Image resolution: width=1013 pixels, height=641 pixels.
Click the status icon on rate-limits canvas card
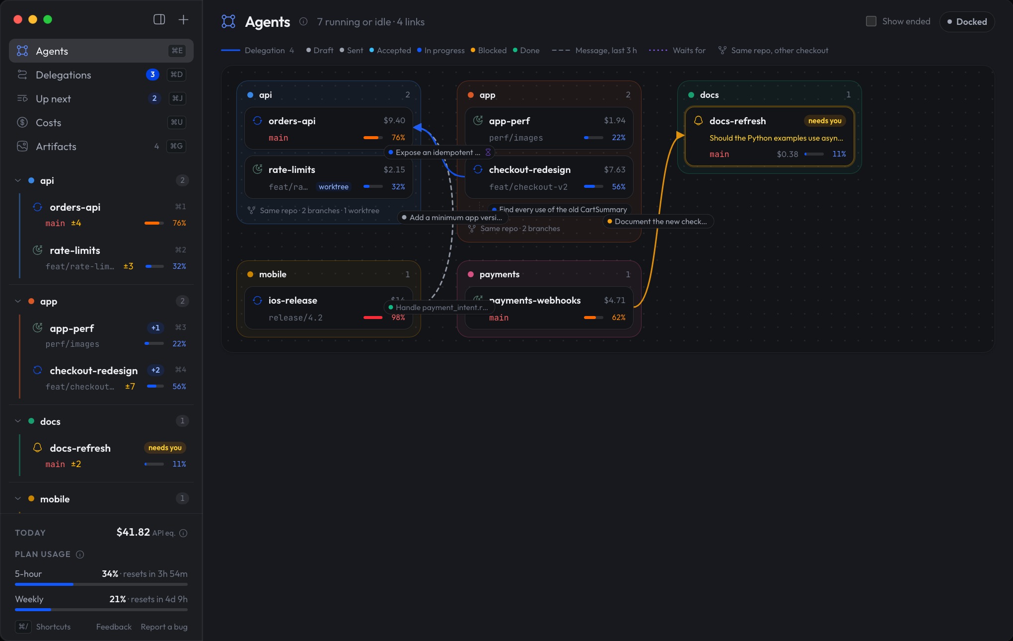257,169
